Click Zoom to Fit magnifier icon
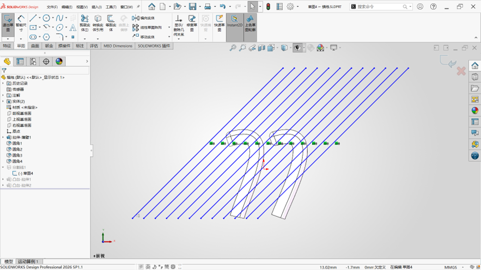 pyautogui.click(x=233, y=47)
